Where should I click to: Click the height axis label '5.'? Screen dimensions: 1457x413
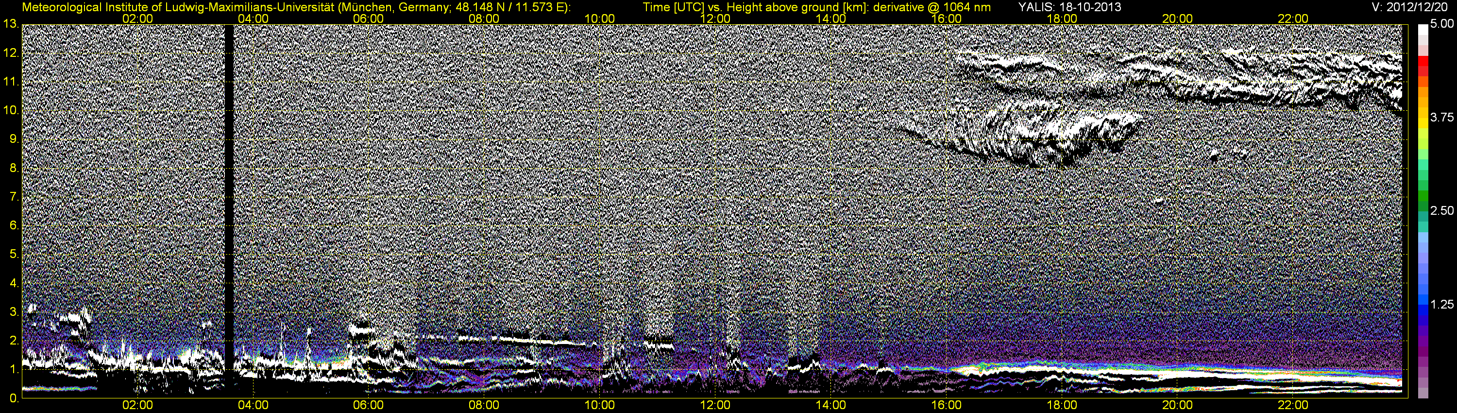tap(14, 254)
